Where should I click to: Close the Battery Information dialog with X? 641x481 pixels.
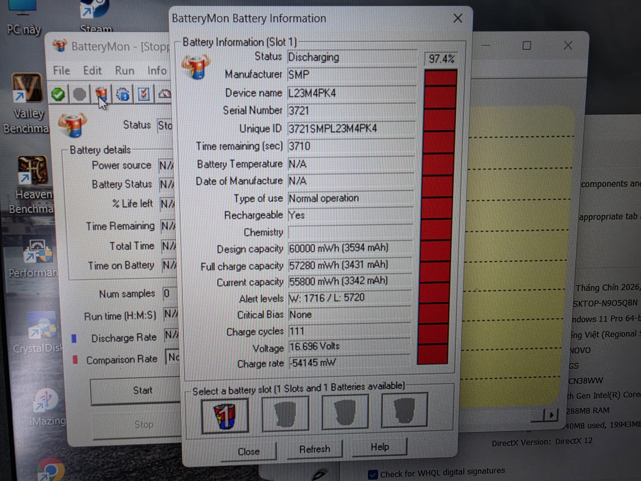(x=458, y=18)
